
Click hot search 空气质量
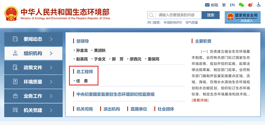192,23
